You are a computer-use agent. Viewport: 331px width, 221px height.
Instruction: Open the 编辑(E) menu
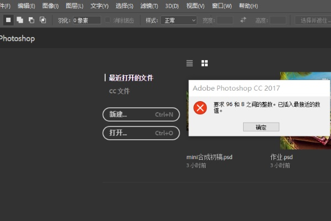tap(26, 6)
